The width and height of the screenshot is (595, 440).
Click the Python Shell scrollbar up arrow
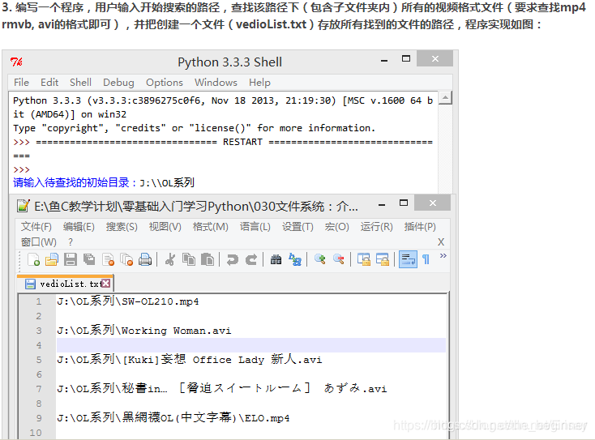(445, 98)
